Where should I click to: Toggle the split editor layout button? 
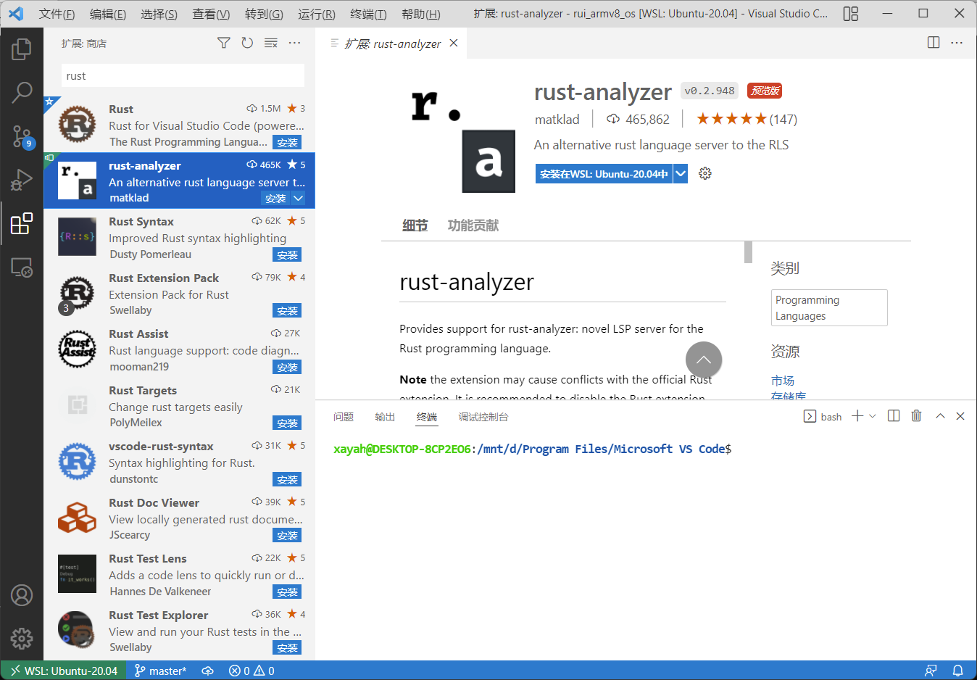point(934,43)
